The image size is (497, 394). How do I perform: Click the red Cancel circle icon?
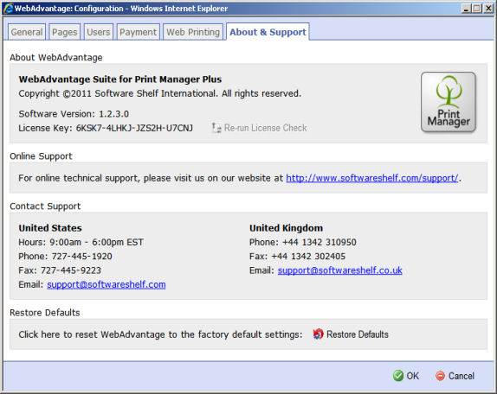tap(440, 376)
